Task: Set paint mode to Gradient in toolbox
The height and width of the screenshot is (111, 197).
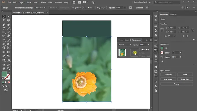Action: [6, 82]
